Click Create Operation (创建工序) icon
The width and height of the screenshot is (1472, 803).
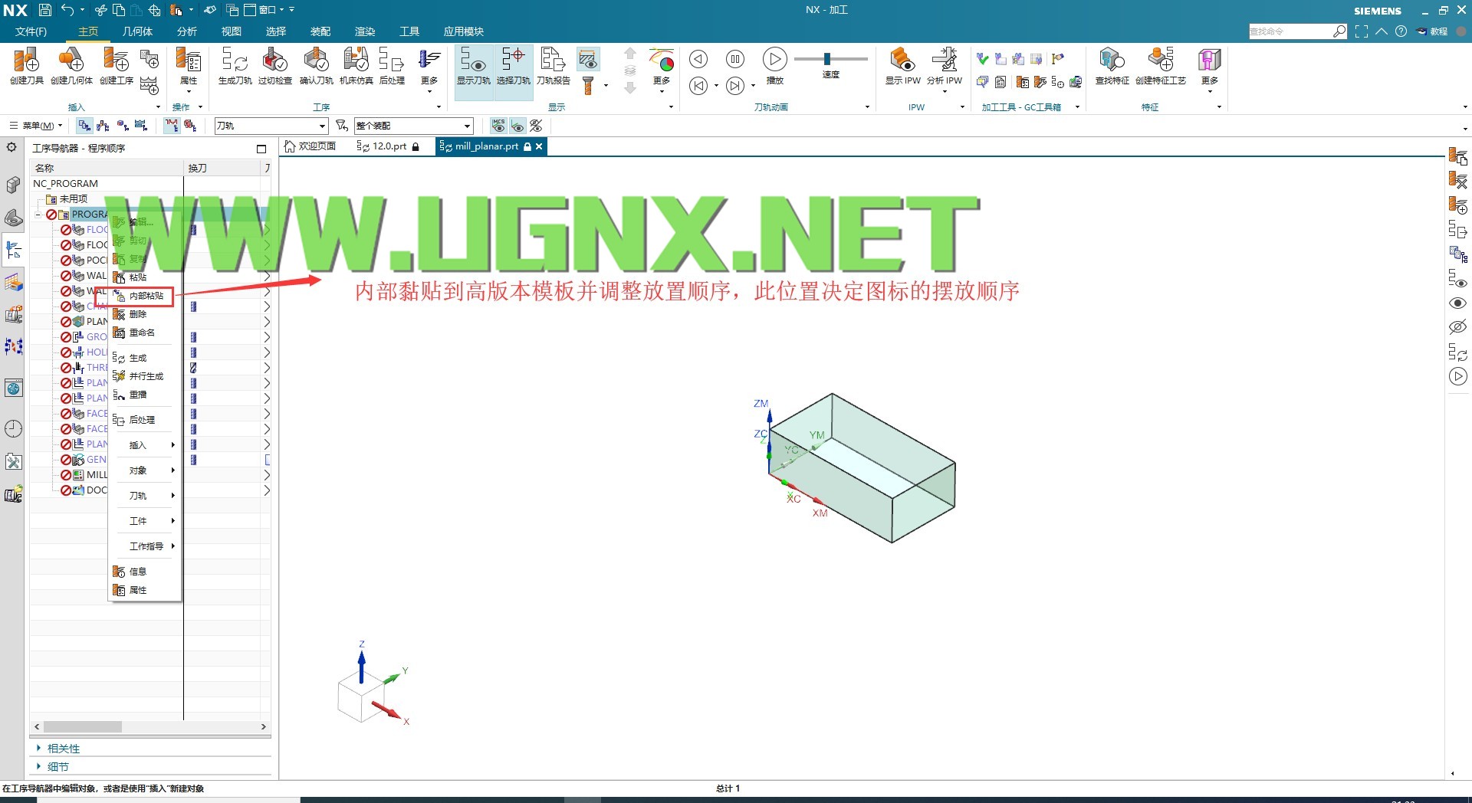click(117, 65)
